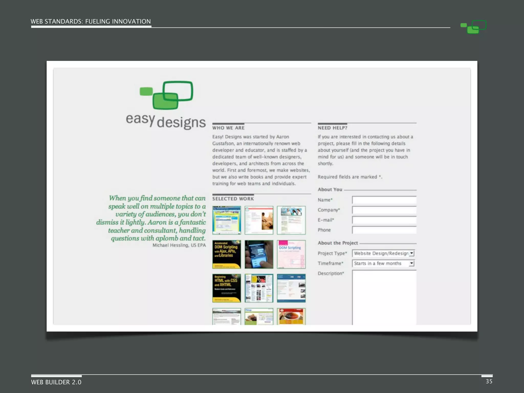Open the teacup website thumbnail

pos(291,316)
